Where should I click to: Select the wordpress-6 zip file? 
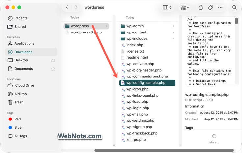[x=86, y=32]
